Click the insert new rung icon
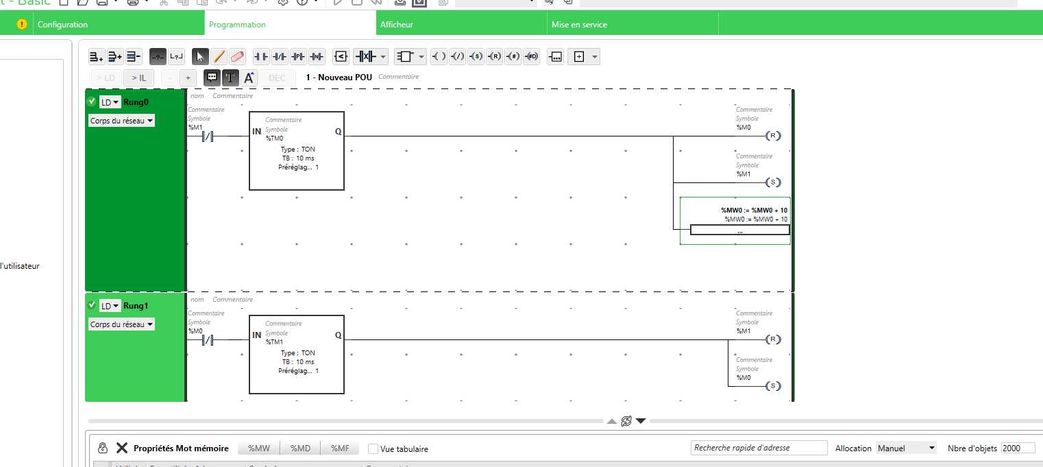 pos(97,56)
